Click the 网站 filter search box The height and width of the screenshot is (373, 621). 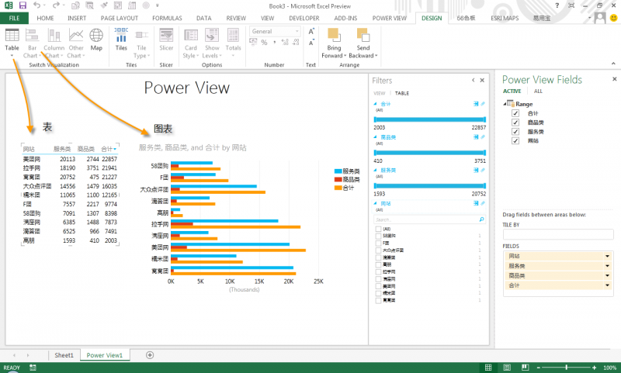[x=429, y=219]
